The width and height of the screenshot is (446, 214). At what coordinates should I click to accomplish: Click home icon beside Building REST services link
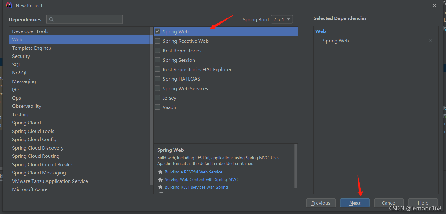point(160,187)
